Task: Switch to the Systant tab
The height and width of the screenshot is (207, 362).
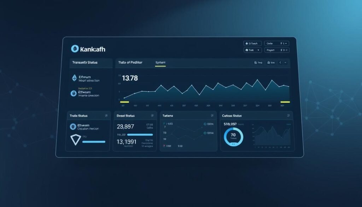Action: point(160,63)
